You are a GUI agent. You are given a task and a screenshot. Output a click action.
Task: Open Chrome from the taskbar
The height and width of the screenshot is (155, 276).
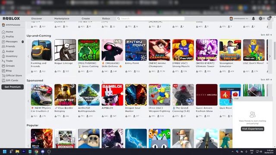pyautogui.click(x=36, y=152)
